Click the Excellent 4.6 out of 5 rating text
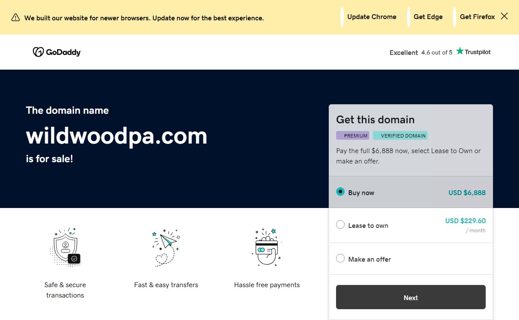 pyautogui.click(x=421, y=52)
